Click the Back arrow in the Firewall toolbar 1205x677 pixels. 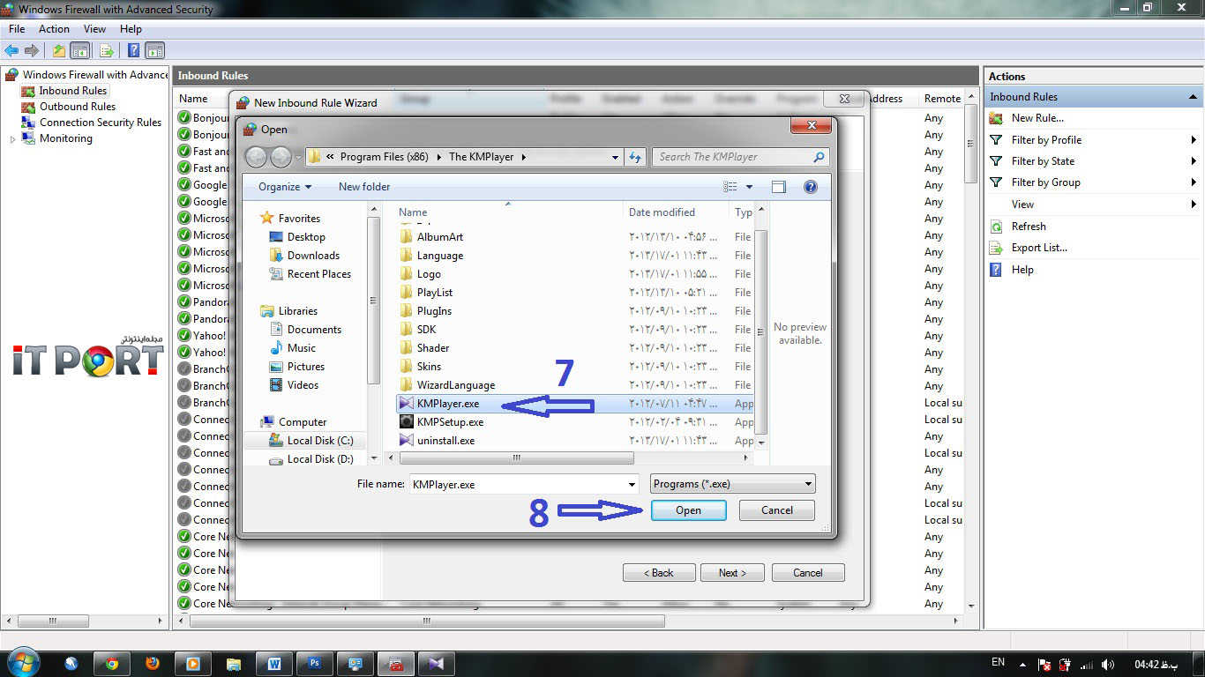click(x=11, y=50)
